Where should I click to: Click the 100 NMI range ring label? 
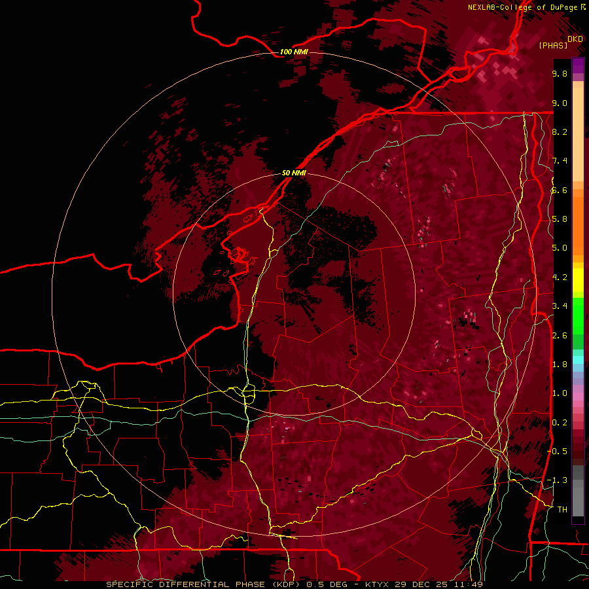point(294,52)
